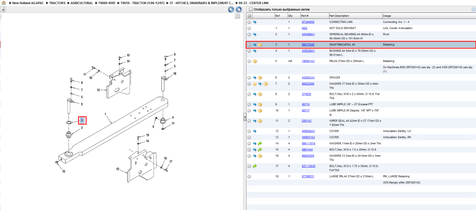The width and height of the screenshot is (476, 210).
Task: Open part number link 435501A1
Action: [308, 78]
